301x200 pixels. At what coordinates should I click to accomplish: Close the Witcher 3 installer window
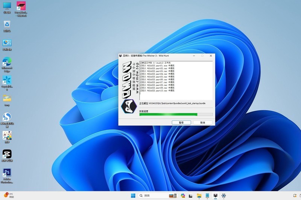click(211, 56)
